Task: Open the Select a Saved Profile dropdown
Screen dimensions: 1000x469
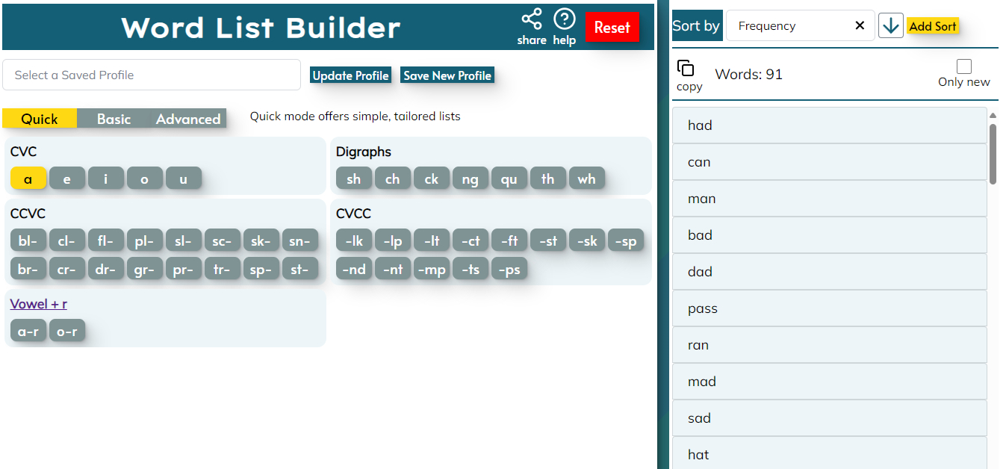Action: pyautogui.click(x=152, y=75)
